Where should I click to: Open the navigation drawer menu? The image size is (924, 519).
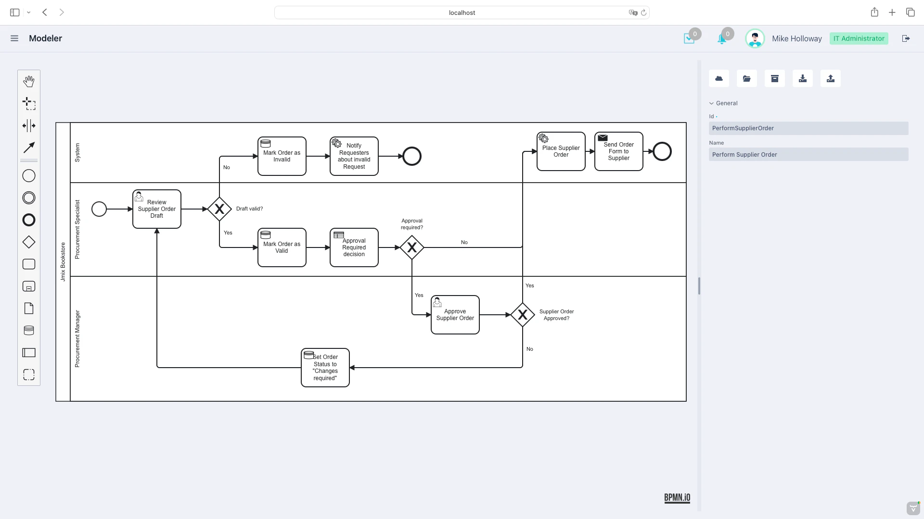tap(14, 38)
